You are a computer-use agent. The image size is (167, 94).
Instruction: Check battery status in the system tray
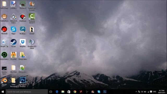145,92
